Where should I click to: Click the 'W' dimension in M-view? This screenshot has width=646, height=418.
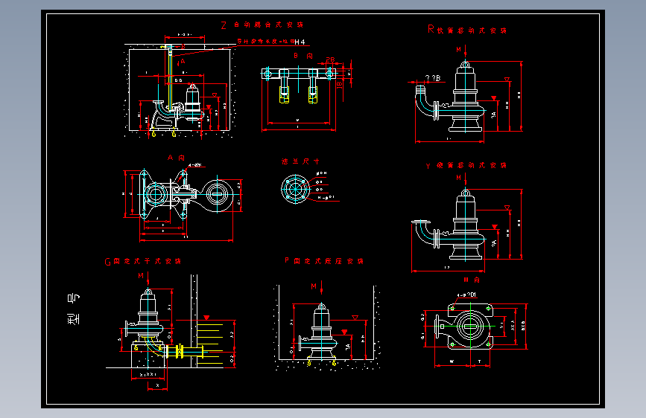(x=452, y=361)
